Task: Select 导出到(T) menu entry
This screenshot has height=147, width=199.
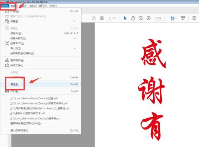Action: point(41,48)
